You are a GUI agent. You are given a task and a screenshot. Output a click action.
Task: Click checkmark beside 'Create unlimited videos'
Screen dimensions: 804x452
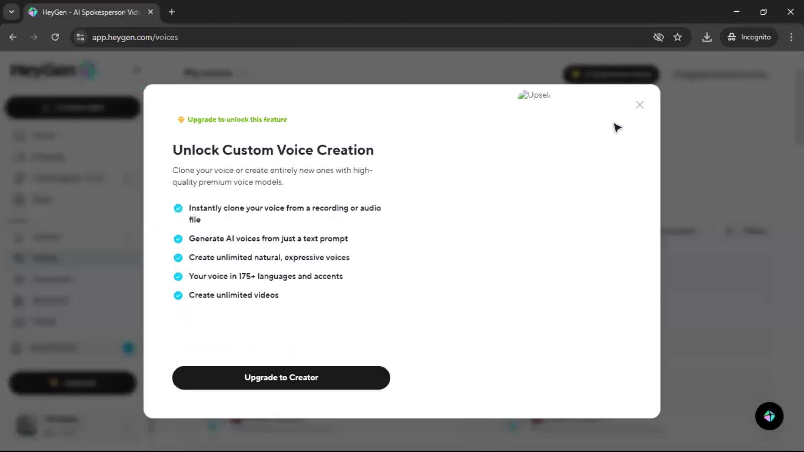click(178, 295)
